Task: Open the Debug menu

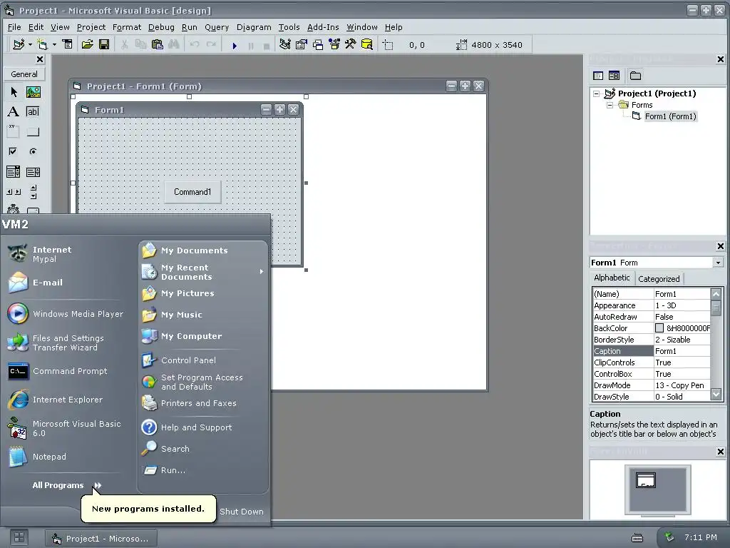Action: click(x=161, y=27)
